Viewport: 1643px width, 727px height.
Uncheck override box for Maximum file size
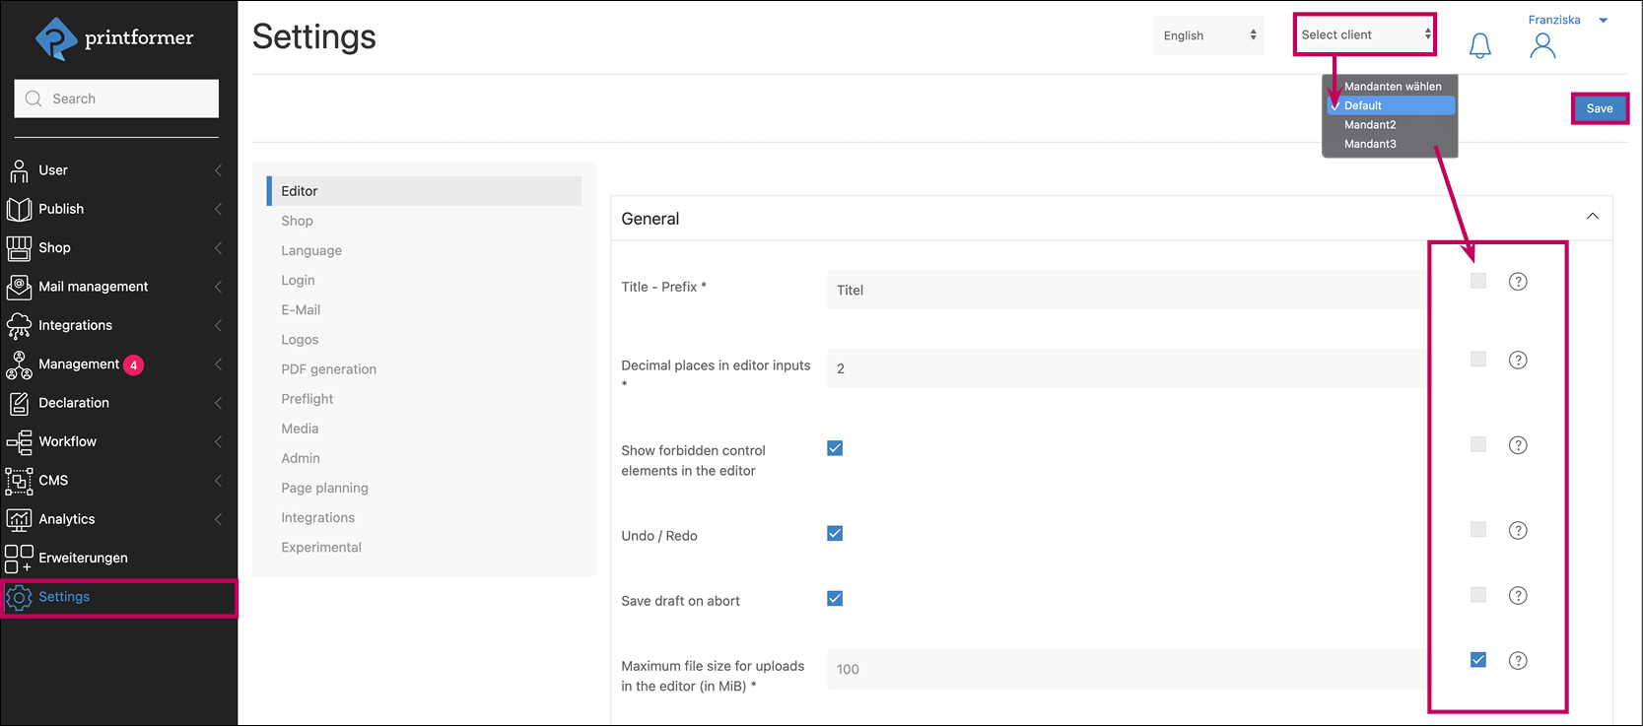[x=1477, y=660]
